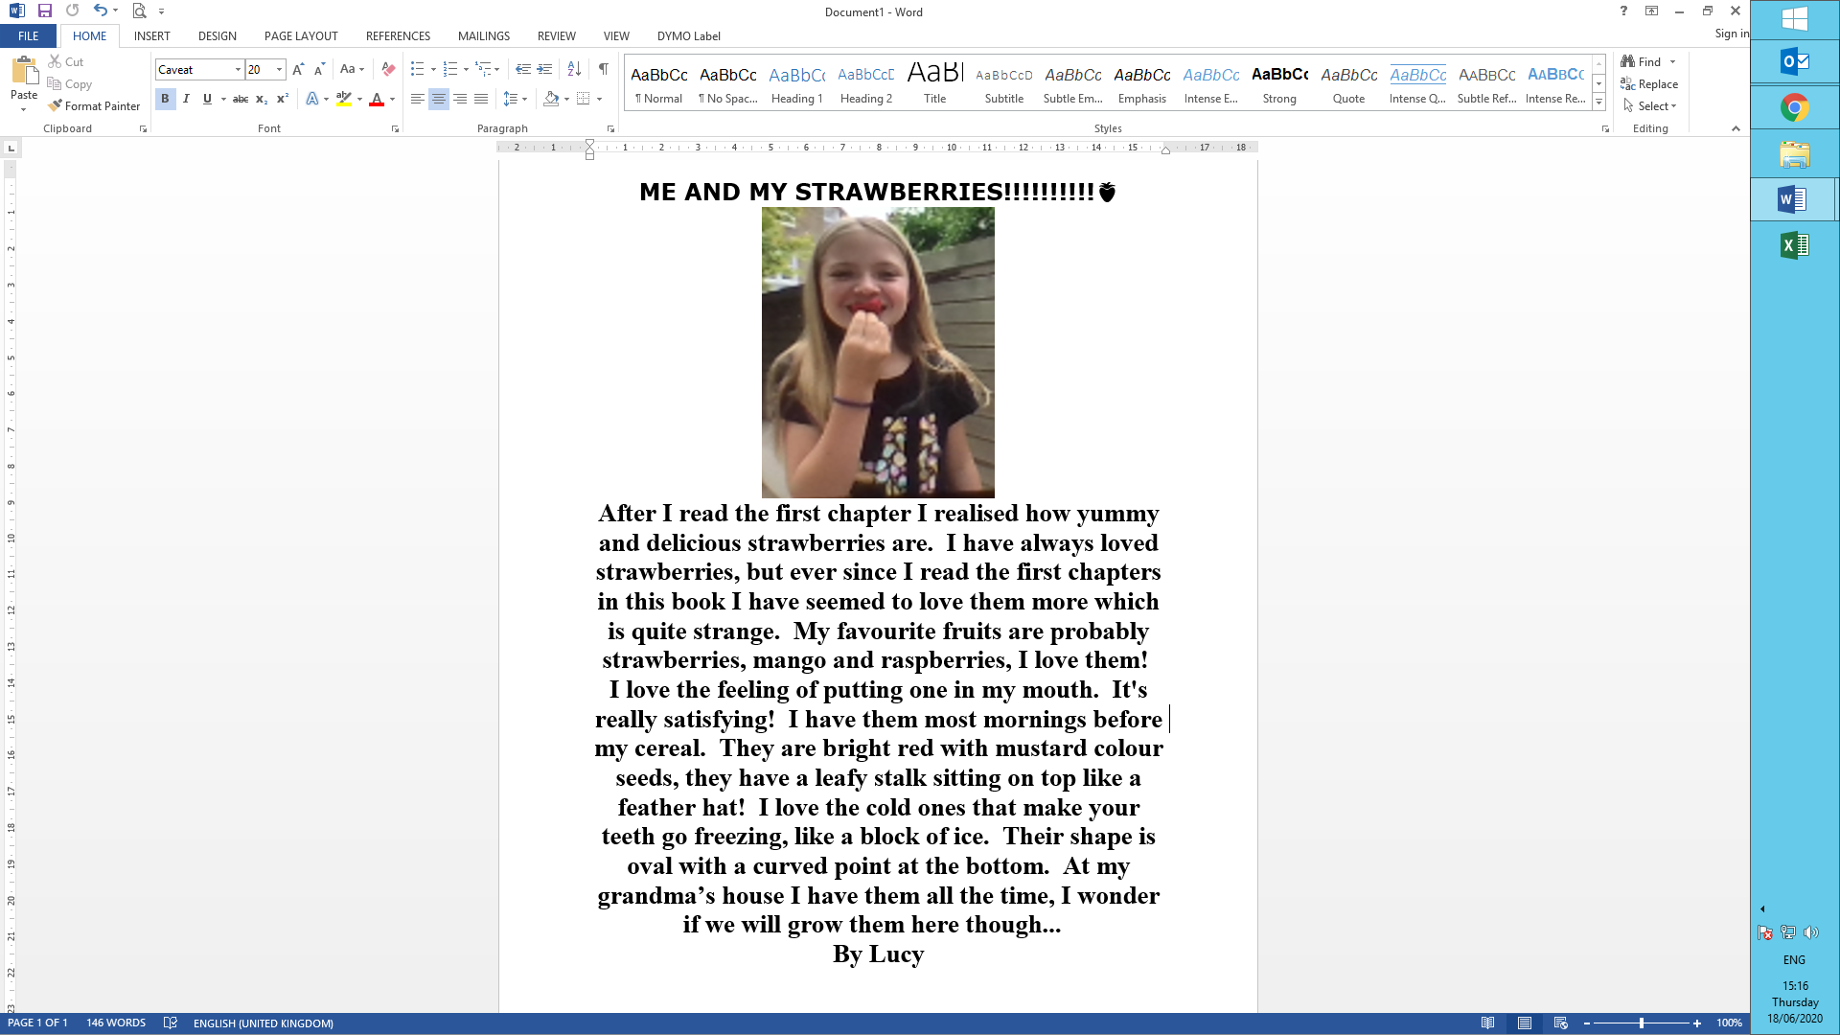Save the document with the floppy disk icon
Screen dimensions: 1840x1035
click(44, 11)
